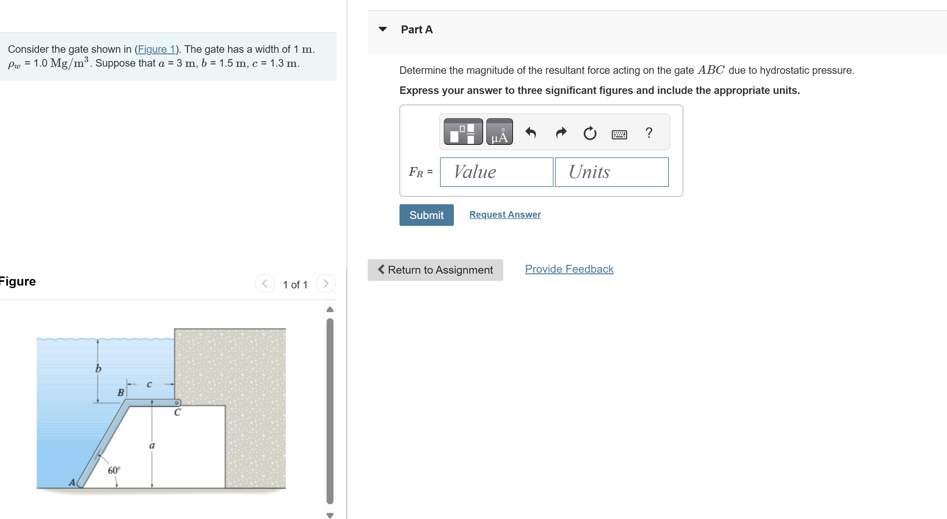
Task: Click Provide Feedback
Action: (x=569, y=269)
